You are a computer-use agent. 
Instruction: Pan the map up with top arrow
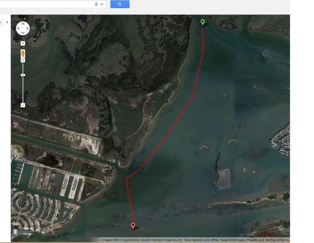click(x=23, y=24)
